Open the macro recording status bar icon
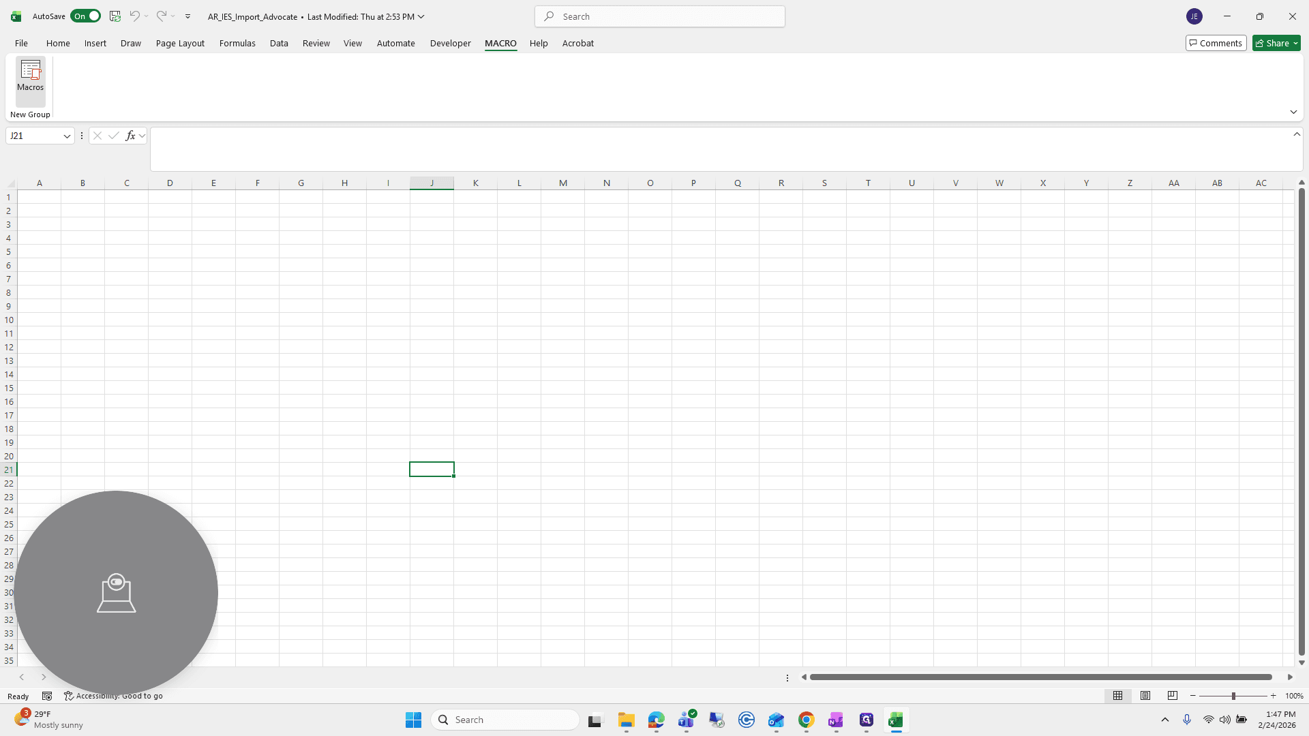Image resolution: width=1309 pixels, height=736 pixels. click(x=47, y=696)
